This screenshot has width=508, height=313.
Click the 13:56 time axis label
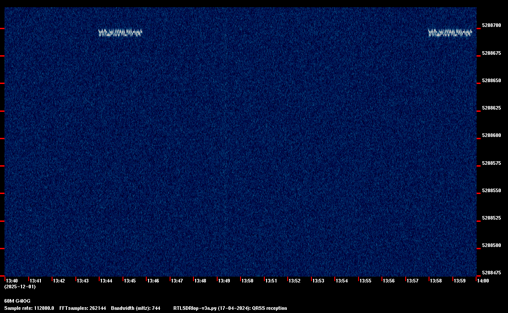(x=389, y=281)
